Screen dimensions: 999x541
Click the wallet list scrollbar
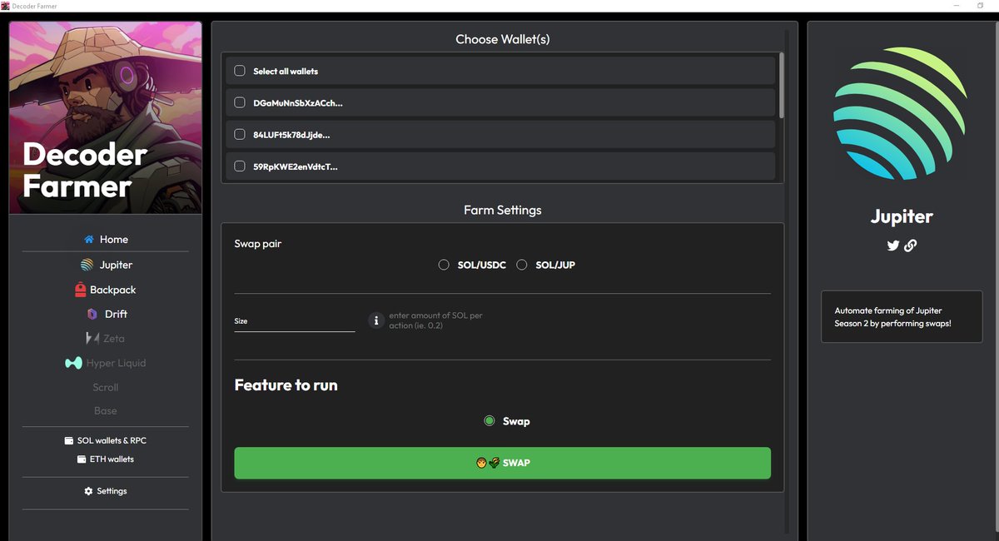click(x=781, y=84)
